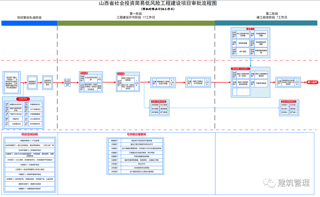Select the "国家安全部门—国家安全规定" row

[x=30, y=184]
